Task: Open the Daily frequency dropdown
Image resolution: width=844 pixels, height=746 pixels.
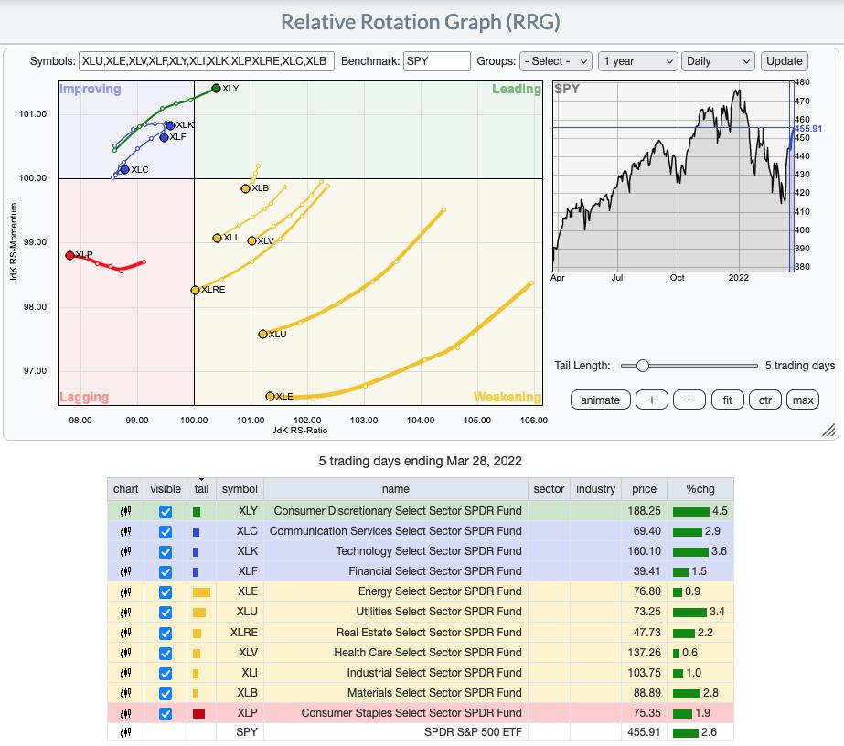Action: click(x=718, y=61)
